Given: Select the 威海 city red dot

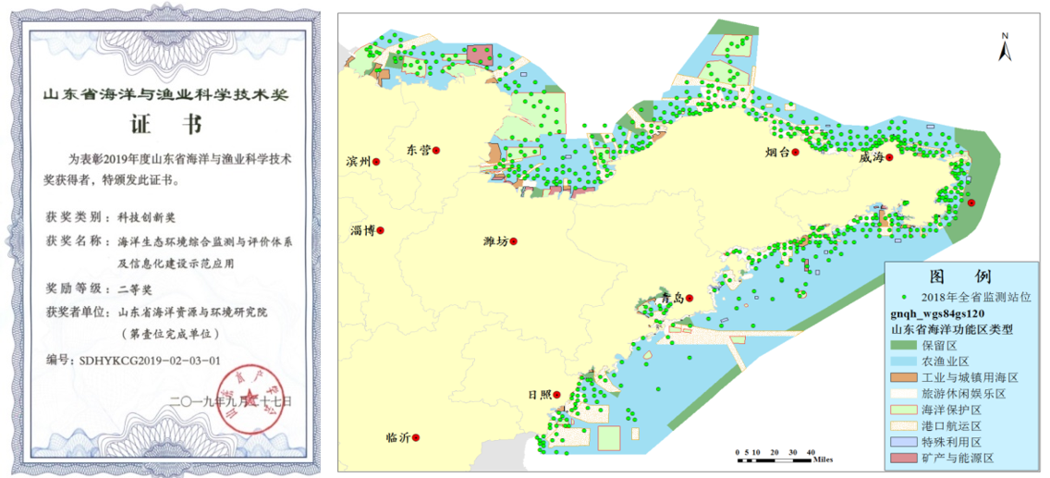Looking at the screenshot, I should click(x=888, y=157).
